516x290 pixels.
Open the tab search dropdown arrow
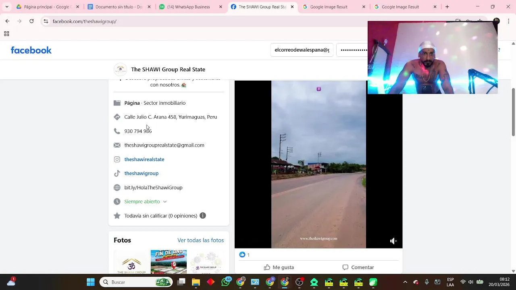pos(6,7)
